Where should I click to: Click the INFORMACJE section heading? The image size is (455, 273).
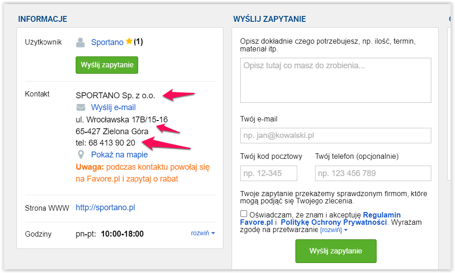point(43,19)
